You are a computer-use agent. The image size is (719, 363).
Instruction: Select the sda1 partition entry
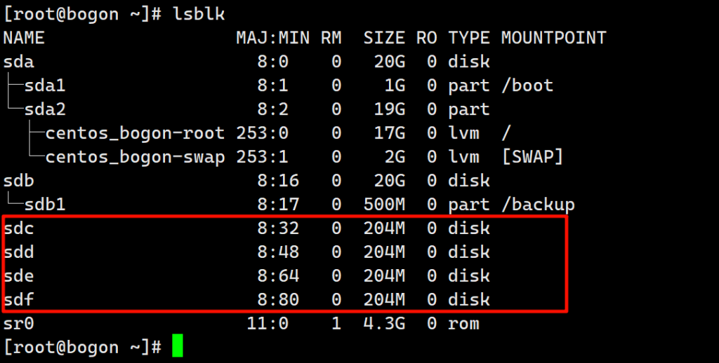click(x=46, y=85)
